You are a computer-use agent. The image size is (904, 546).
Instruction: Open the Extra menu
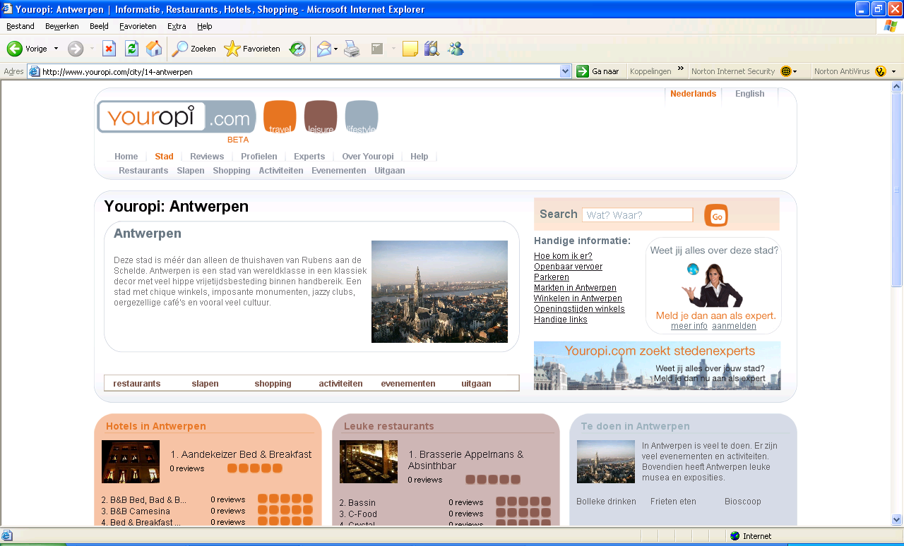pos(177,26)
